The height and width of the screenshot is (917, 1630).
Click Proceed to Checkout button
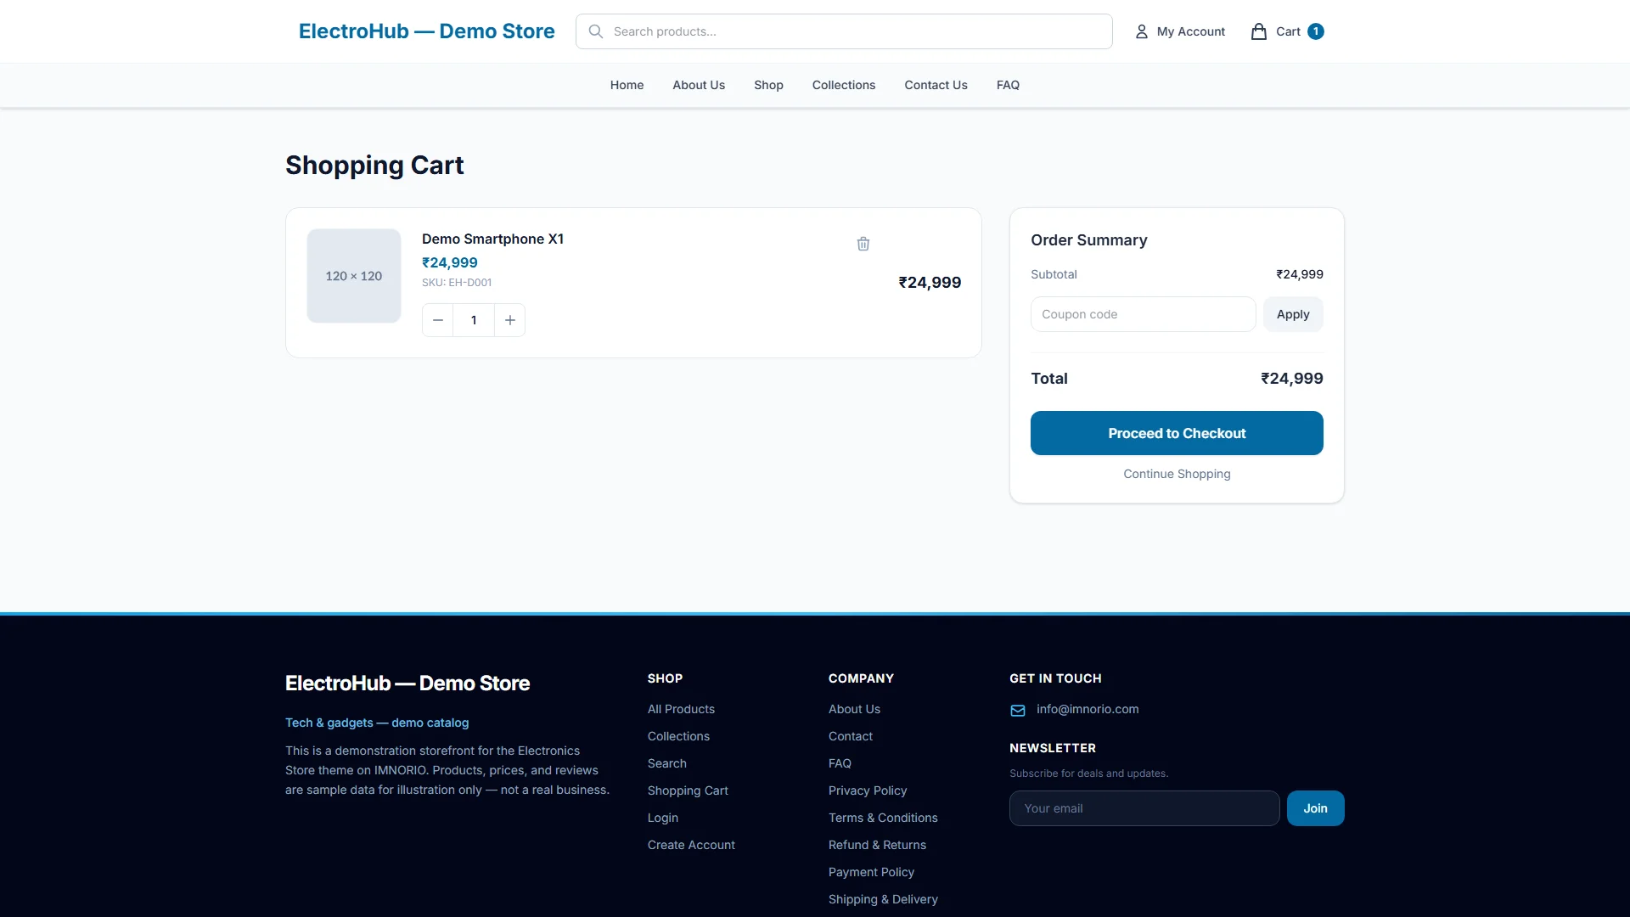[x=1177, y=433]
